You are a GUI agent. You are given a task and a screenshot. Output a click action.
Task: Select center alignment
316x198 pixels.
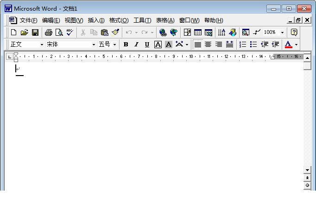[208, 45]
